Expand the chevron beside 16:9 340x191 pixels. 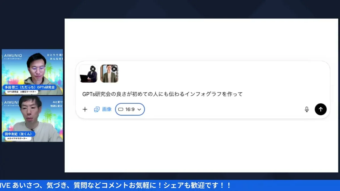tap(139, 109)
